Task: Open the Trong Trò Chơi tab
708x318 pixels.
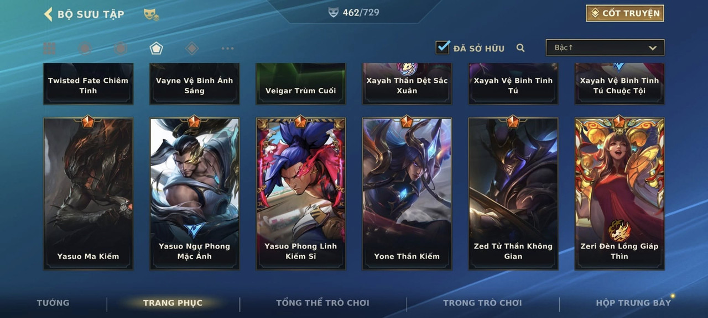Action: 482,303
